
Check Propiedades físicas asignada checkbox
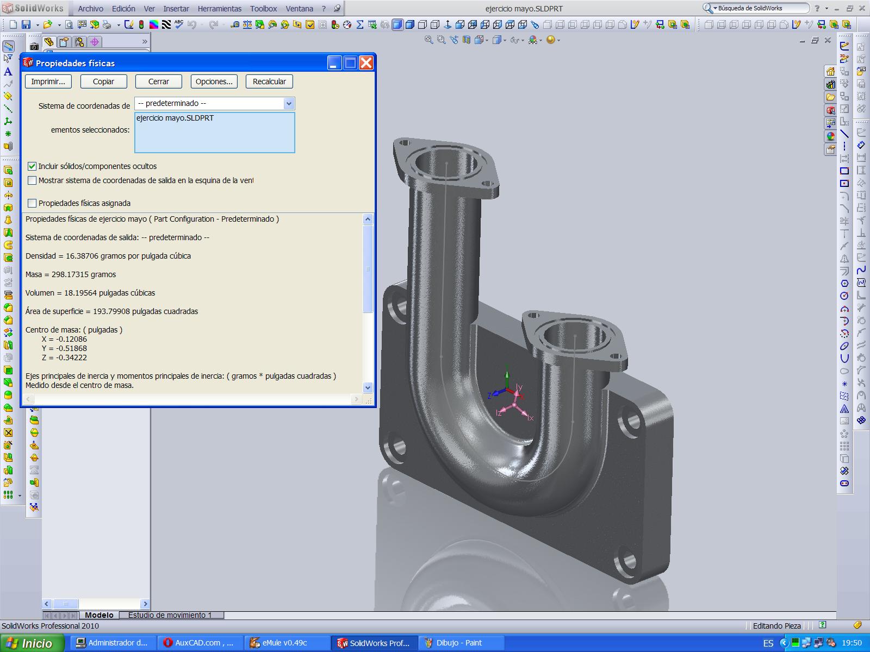pos(32,203)
